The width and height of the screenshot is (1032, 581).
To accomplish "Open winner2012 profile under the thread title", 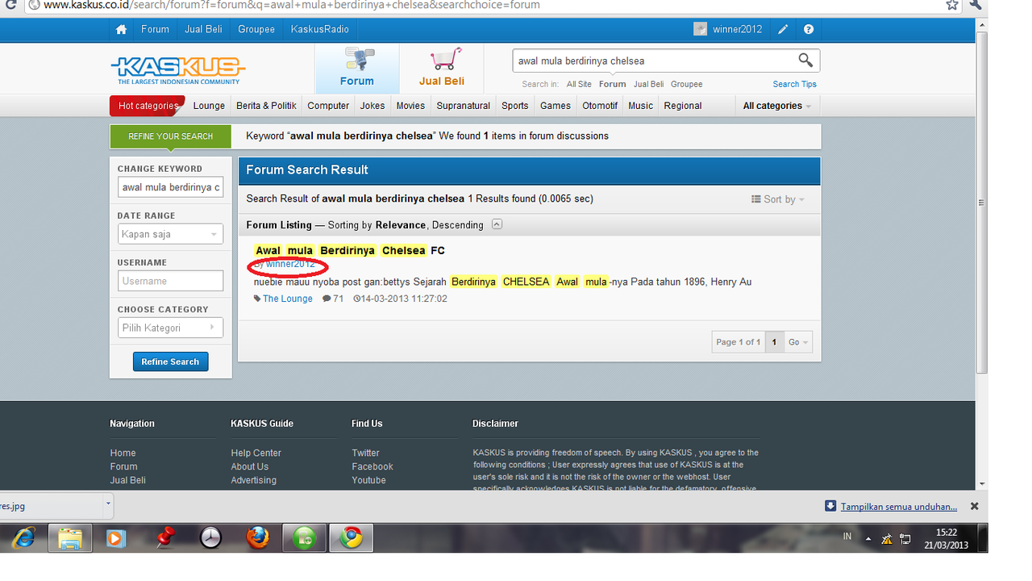I will tap(290, 264).
